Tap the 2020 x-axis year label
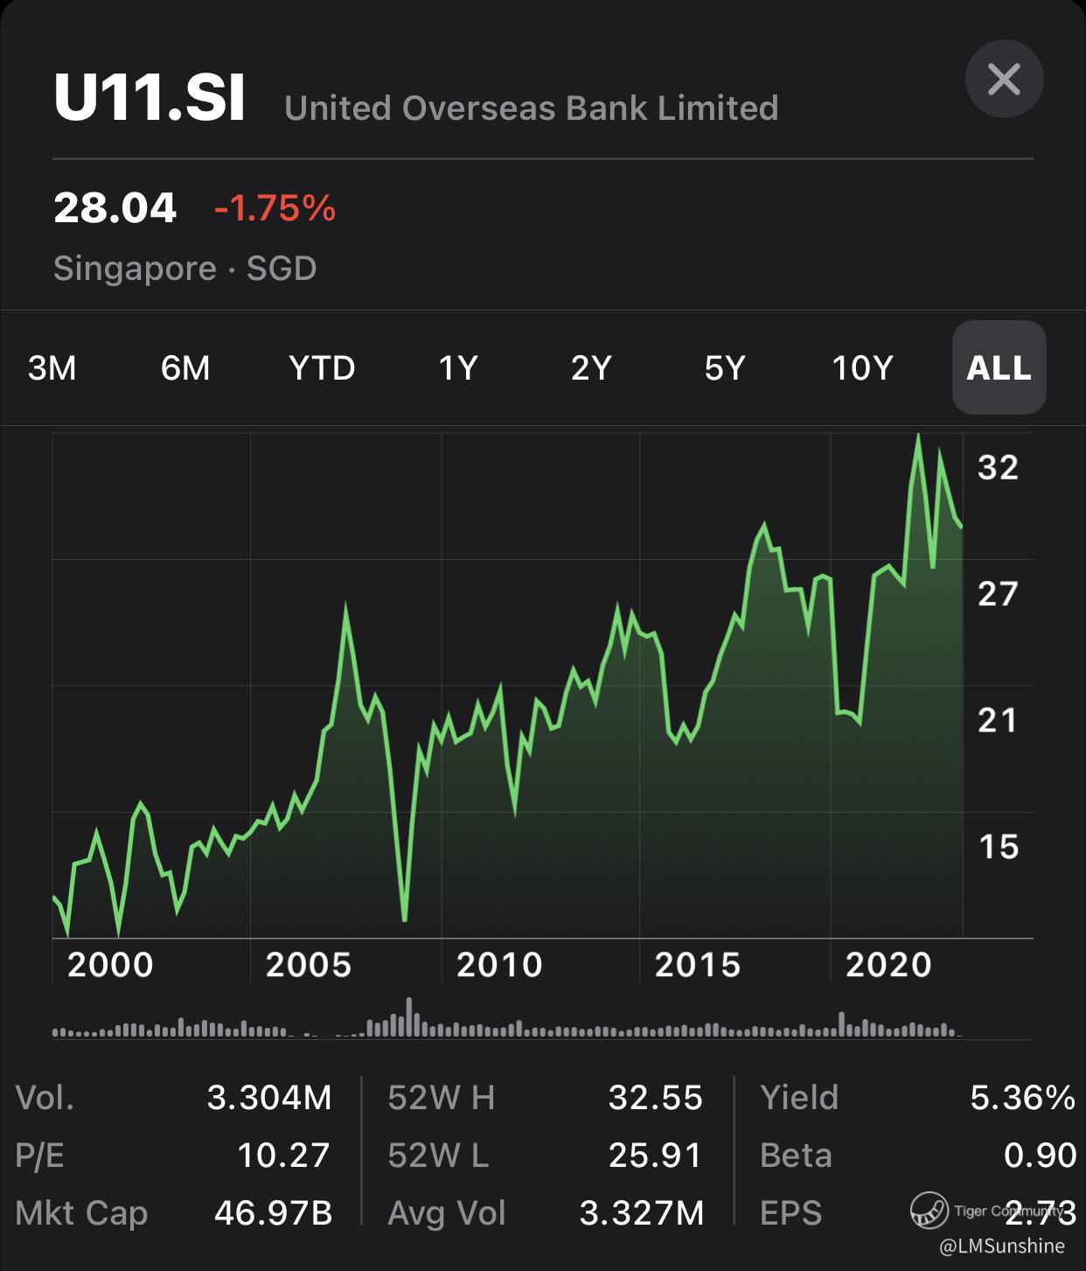 click(x=888, y=965)
